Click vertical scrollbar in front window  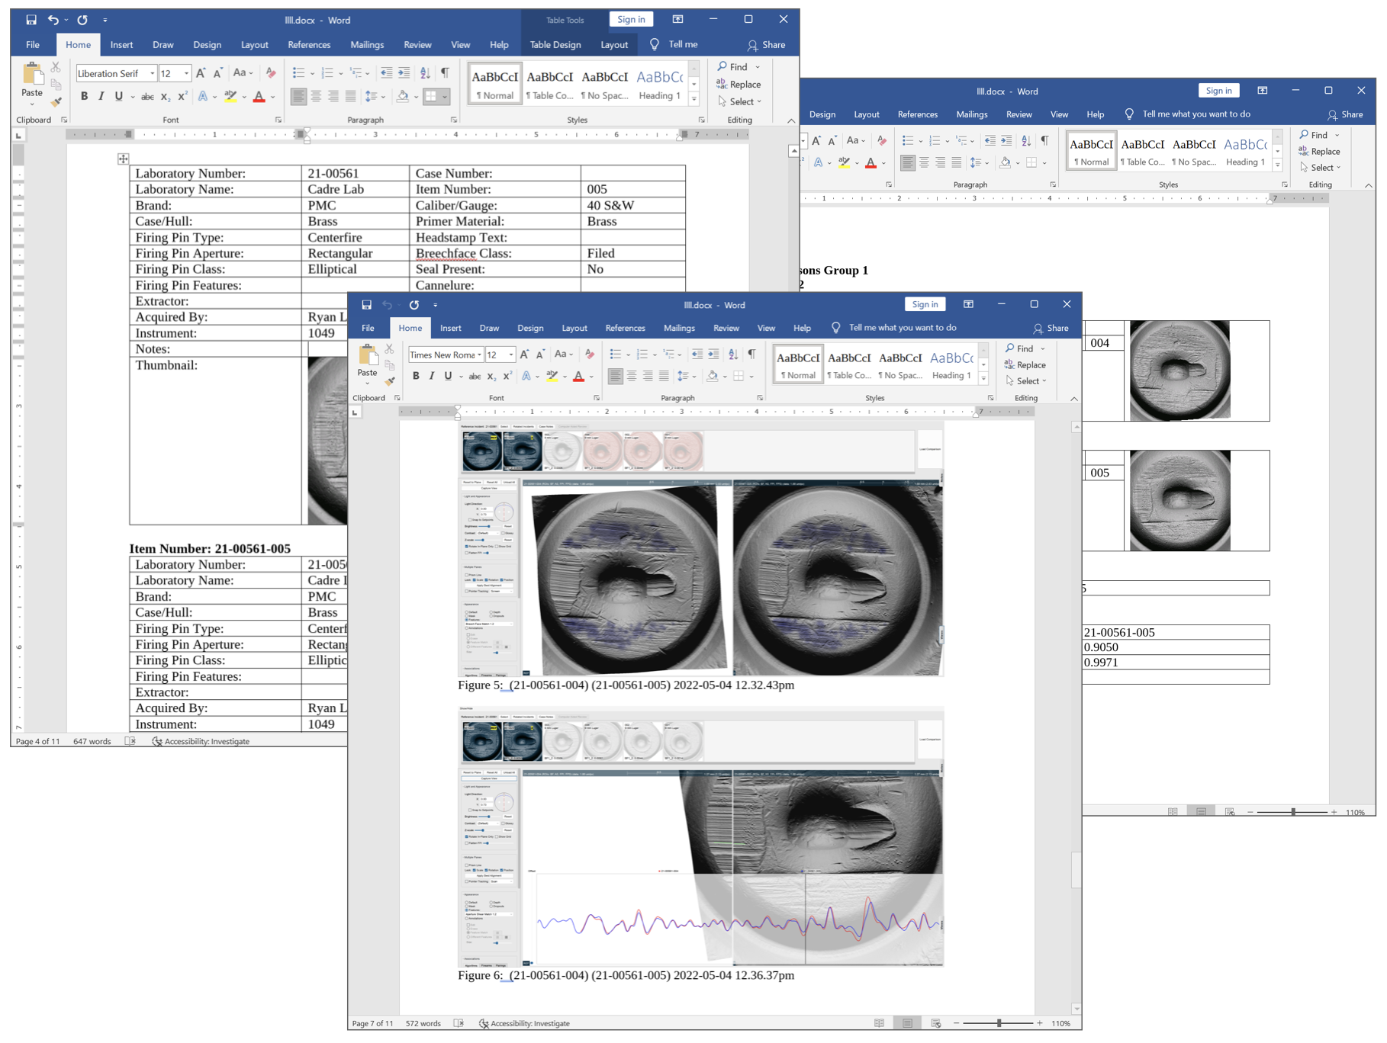1076,717
